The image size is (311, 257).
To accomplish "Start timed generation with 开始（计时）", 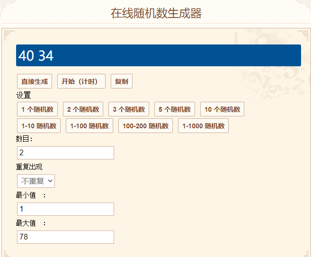I will point(81,81).
